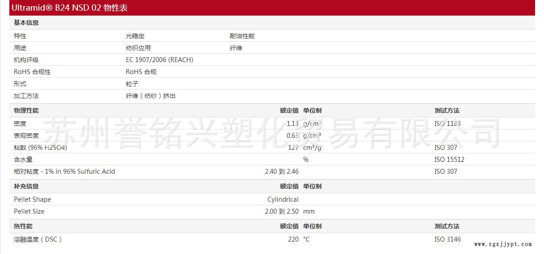
Task: Select the Pellet Shape row label
Action: tap(32, 199)
